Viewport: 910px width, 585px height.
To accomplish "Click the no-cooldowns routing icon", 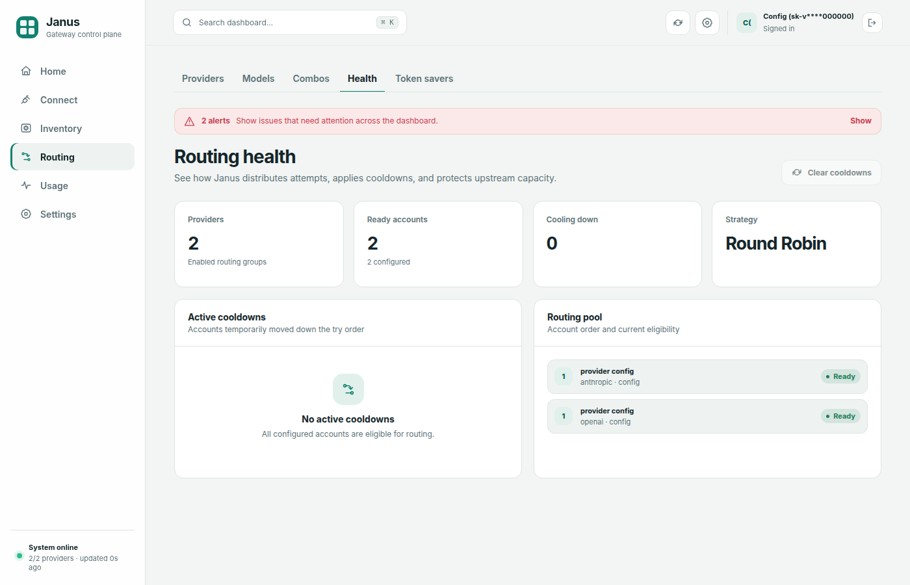I will [x=348, y=389].
